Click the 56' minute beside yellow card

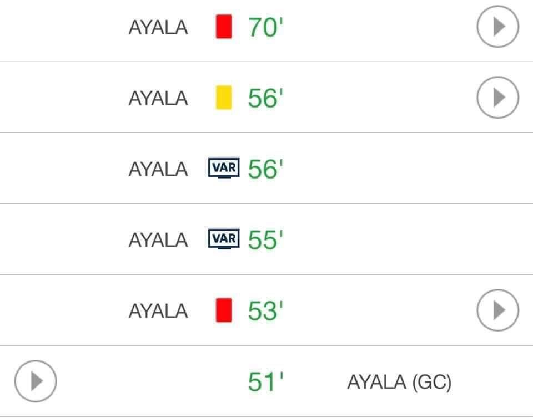(x=265, y=98)
